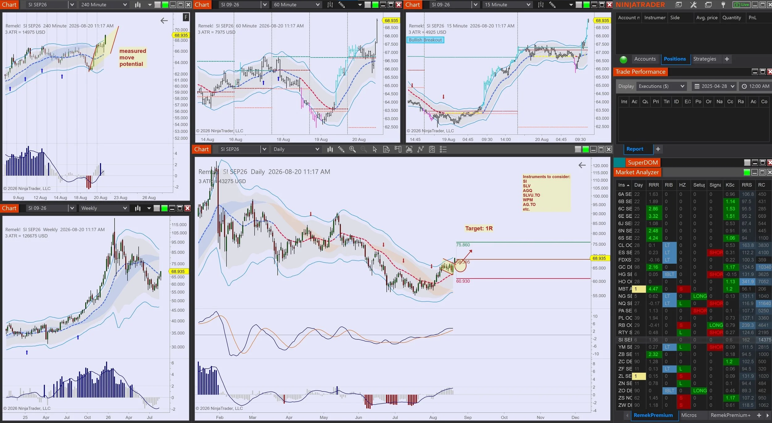
Task: Toggle gray link button in SuperDOM header
Action: tap(747, 162)
